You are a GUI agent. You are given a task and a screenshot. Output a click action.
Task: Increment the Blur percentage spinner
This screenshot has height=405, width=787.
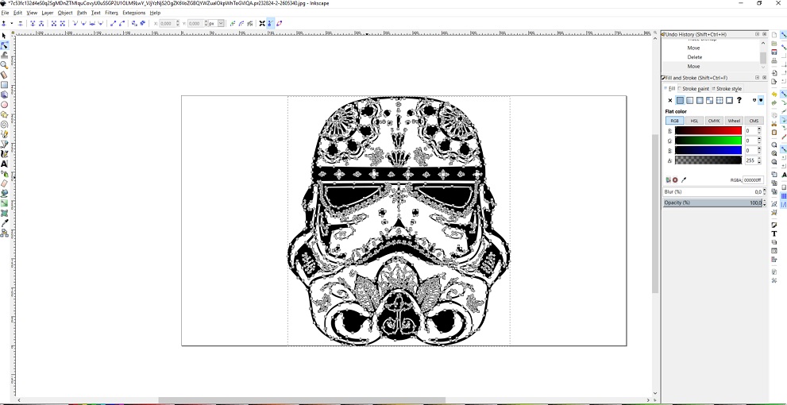[x=765, y=190]
